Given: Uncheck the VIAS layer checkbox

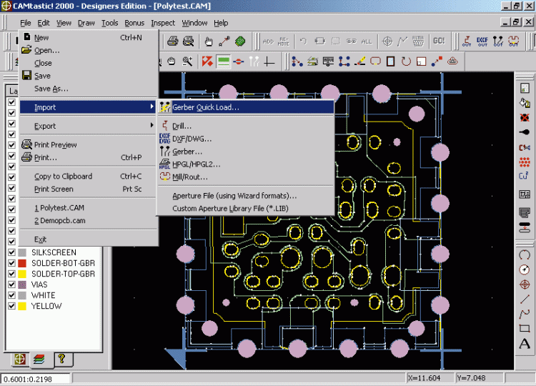Looking at the screenshot, I should pyautogui.click(x=11, y=284).
